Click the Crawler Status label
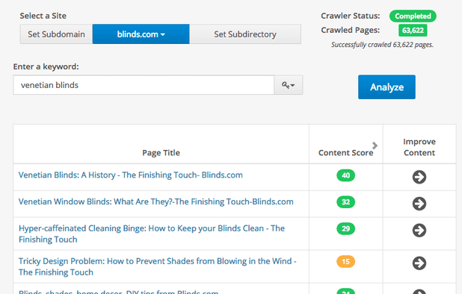This screenshot has height=294, width=462. click(x=351, y=16)
